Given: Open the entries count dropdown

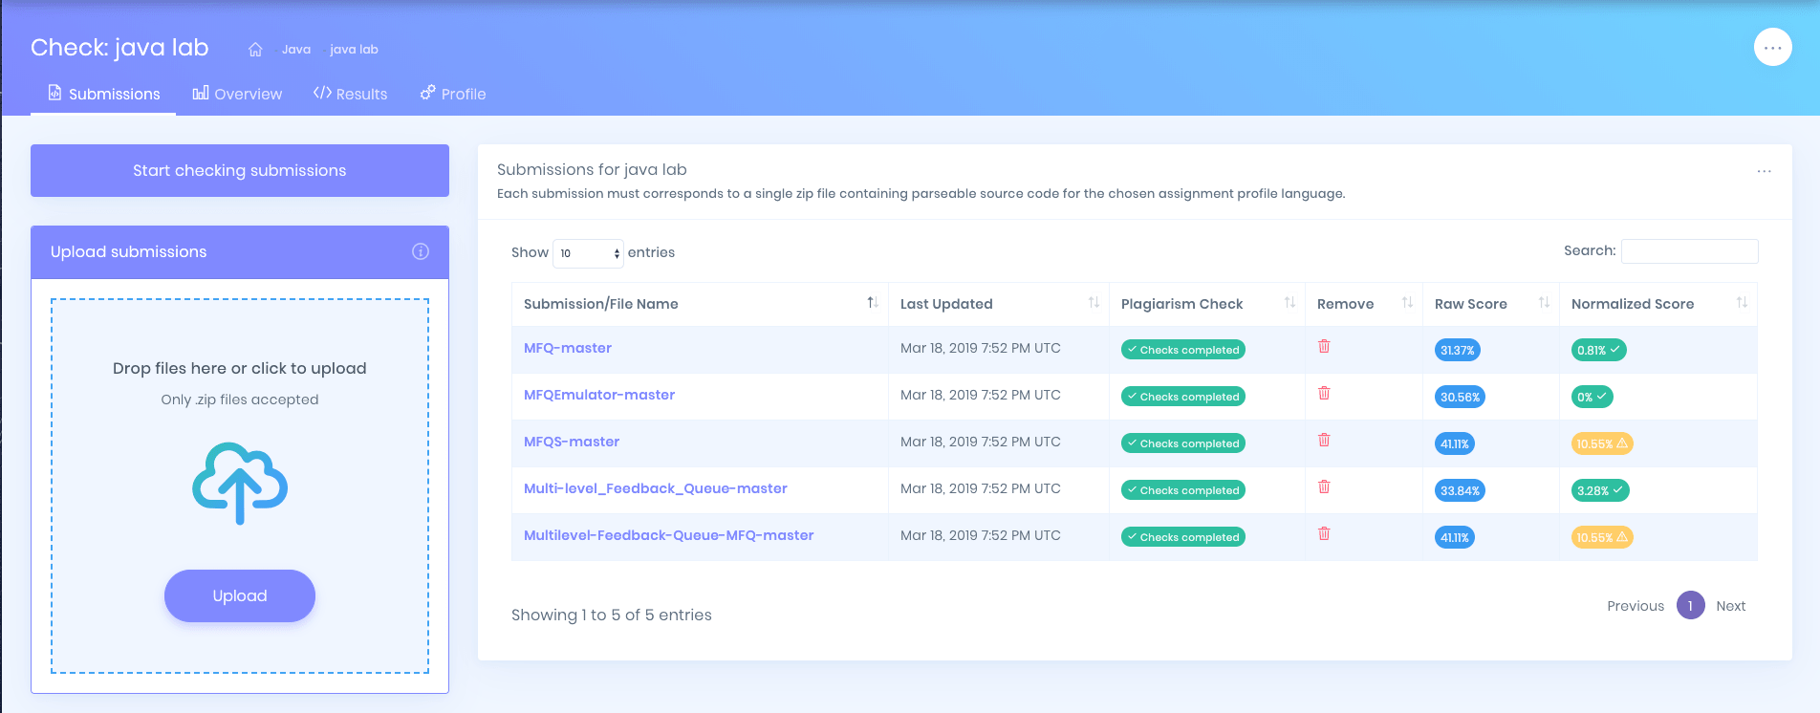Looking at the screenshot, I should [x=588, y=253].
